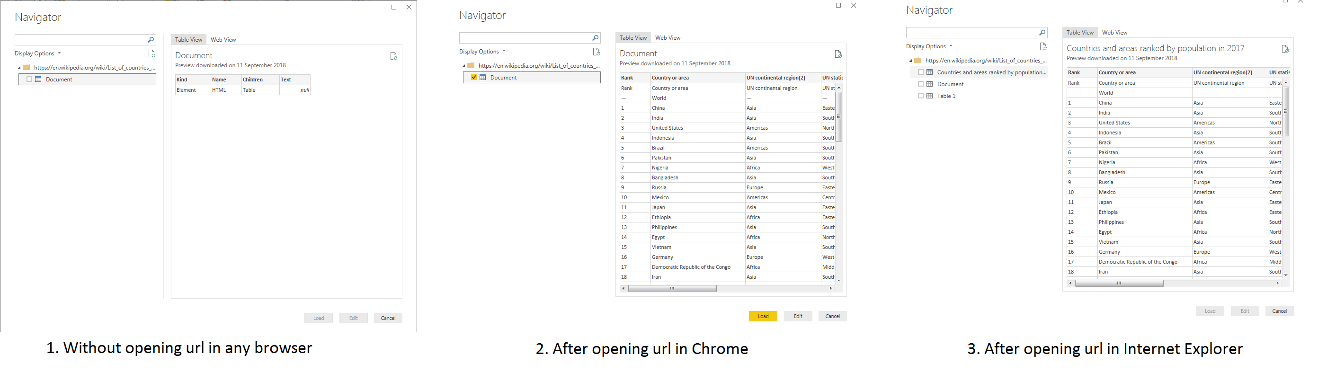Screen dimensions: 1318x390
Task: Close the second Navigator window
Action: pyautogui.click(x=854, y=5)
